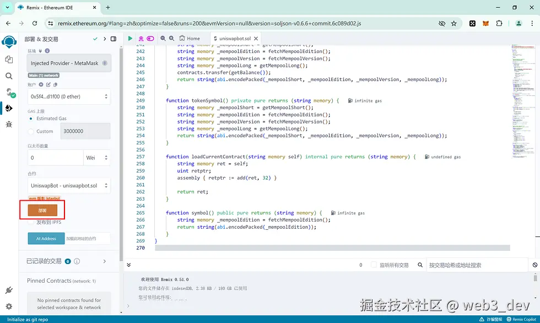Click the terminal search magnifier icon

[420, 265]
